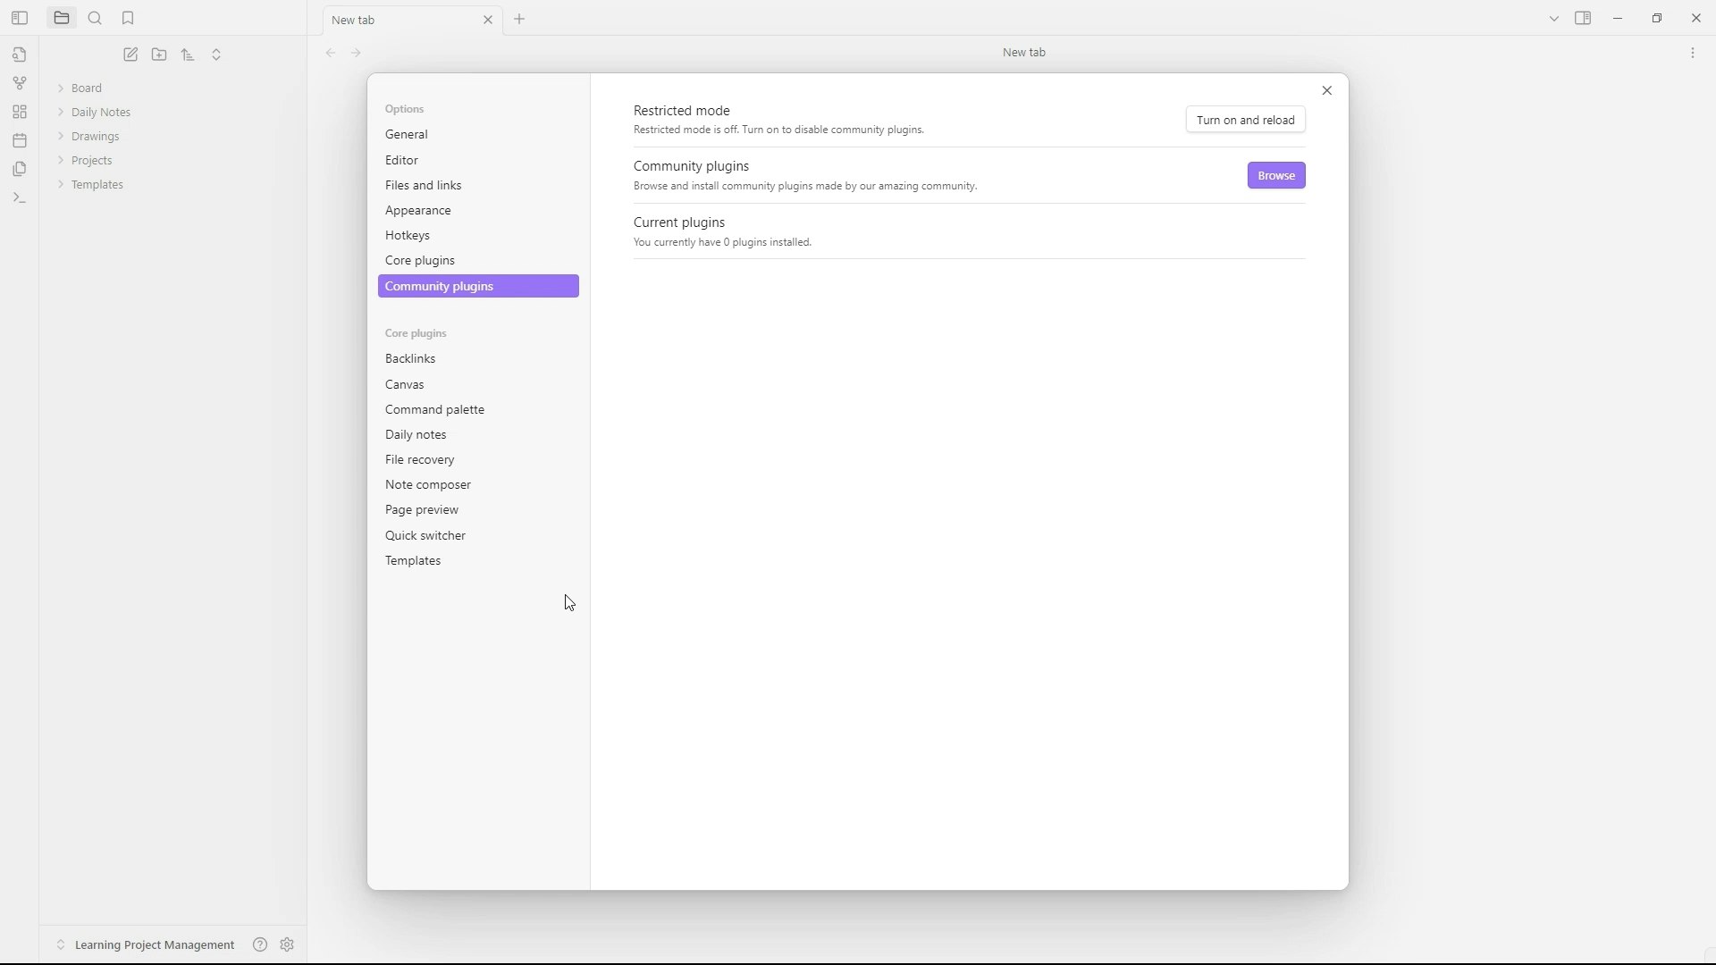Expand the Daily Notes folder
The width and height of the screenshot is (1716, 965).
point(101,112)
